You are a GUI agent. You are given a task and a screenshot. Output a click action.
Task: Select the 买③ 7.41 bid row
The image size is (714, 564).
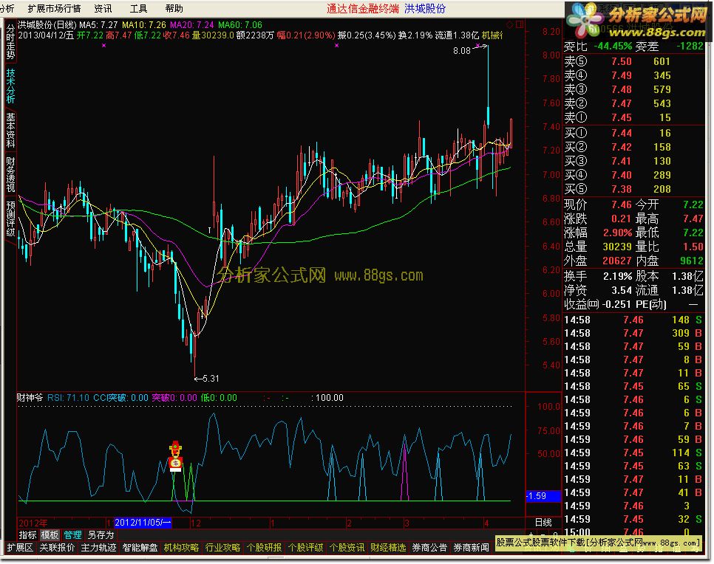[x=633, y=161]
